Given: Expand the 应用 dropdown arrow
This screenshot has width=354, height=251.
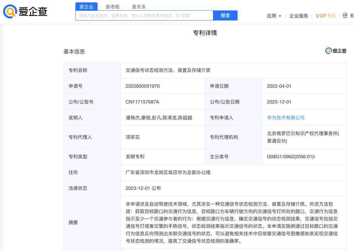Looking at the screenshot, I should (280, 16).
